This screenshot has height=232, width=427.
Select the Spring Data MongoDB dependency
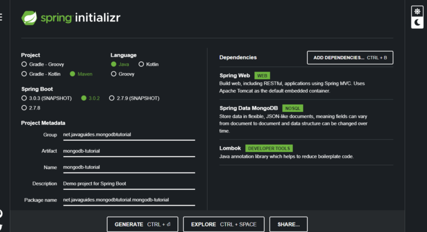click(306, 119)
